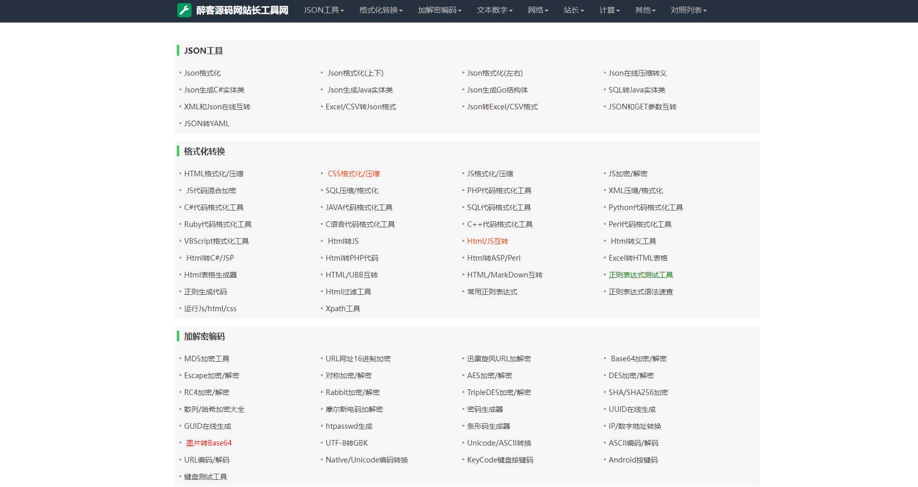This screenshot has height=487, width=918.
Task: Open the Json格式化 tool link
Action: (202, 73)
